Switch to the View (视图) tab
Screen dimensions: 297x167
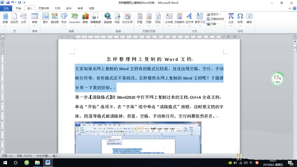[91, 8]
